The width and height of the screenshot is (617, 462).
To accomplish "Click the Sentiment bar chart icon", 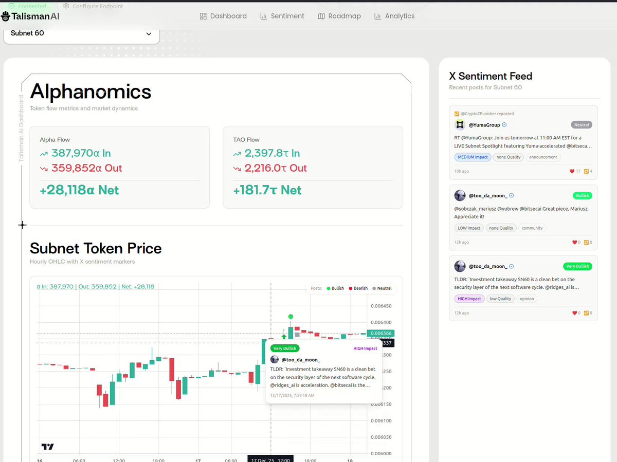I will click(264, 16).
